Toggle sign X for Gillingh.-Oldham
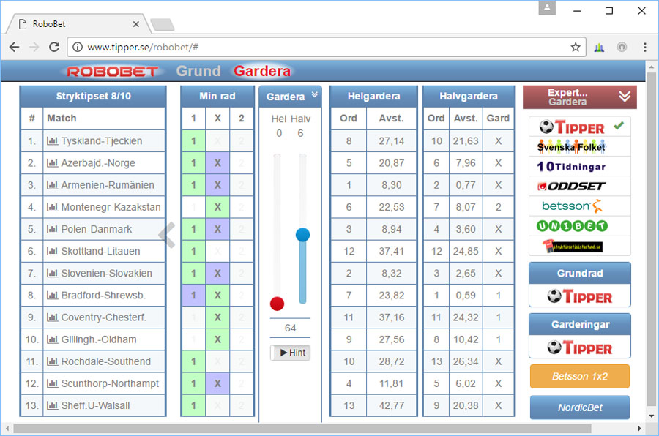659x436 pixels. pyautogui.click(x=217, y=339)
